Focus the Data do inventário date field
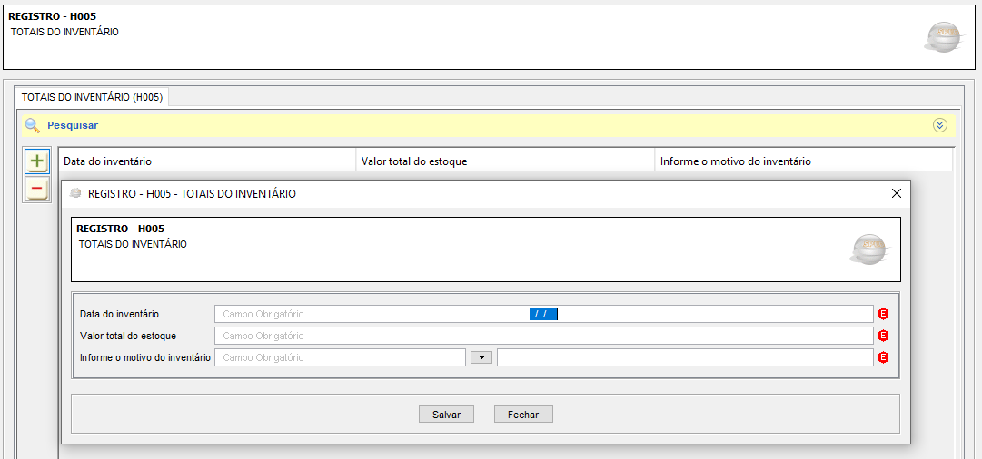 point(543,314)
